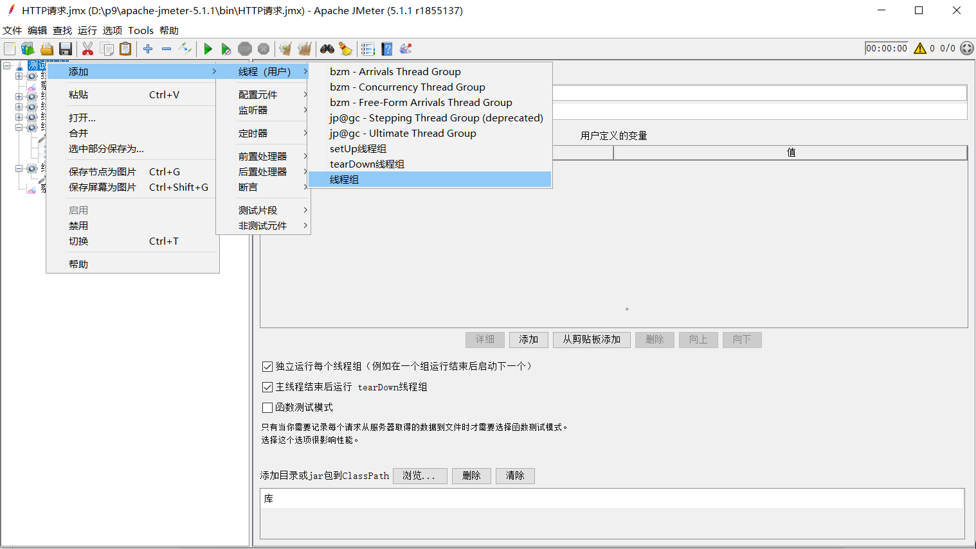
Task: Click 合并 context menu item
Action: [132, 133]
